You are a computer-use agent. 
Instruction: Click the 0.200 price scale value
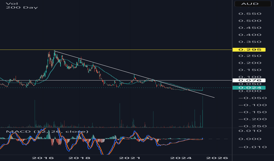click(x=250, y=63)
